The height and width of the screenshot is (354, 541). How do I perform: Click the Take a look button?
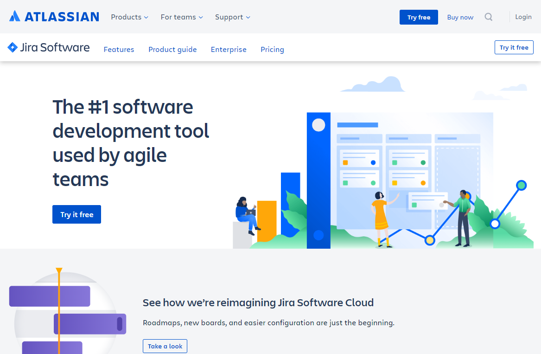tap(165, 346)
